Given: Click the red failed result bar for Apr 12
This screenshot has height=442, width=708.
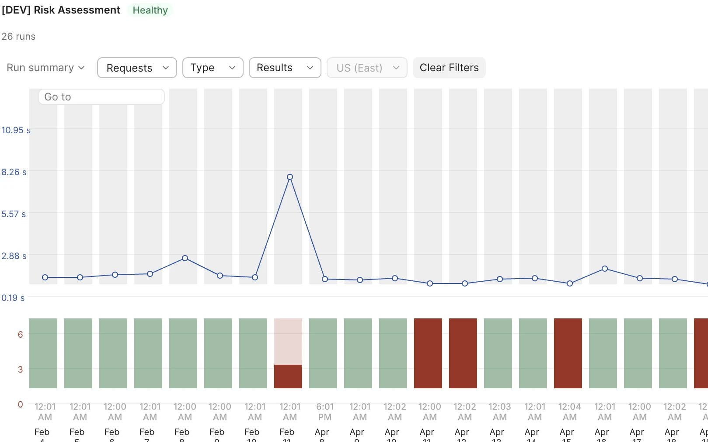Looking at the screenshot, I should (x=463, y=353).
